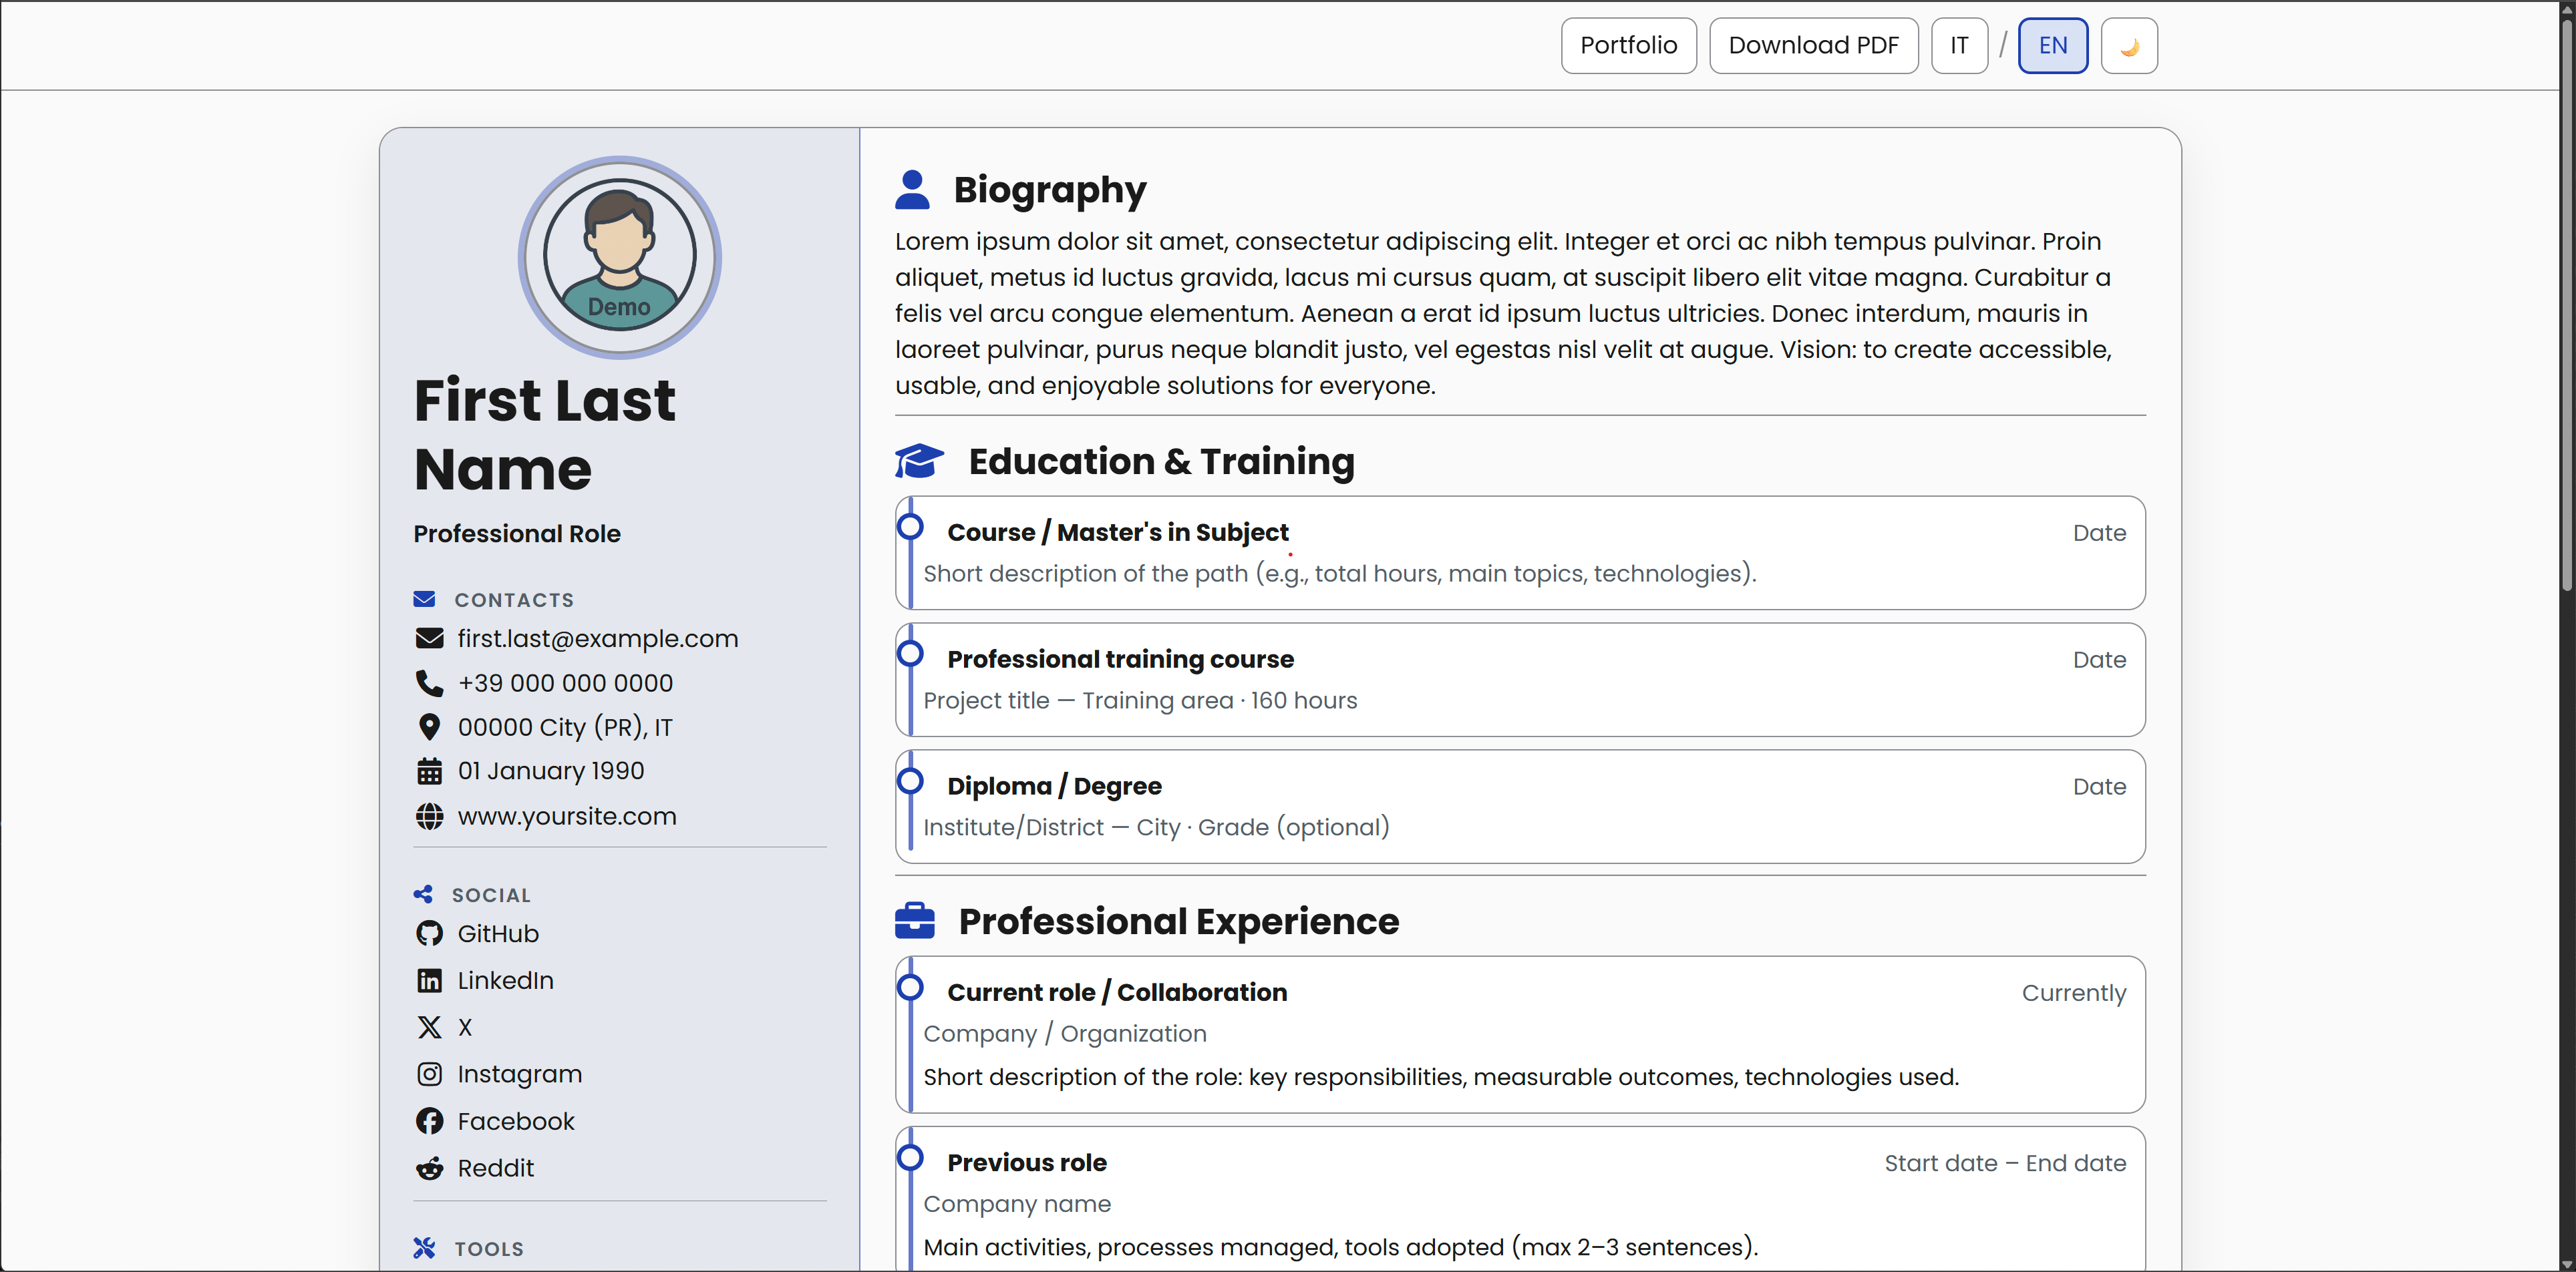Click the Demo avatar profile picture
The image size is (2576, 1272).
619,257
